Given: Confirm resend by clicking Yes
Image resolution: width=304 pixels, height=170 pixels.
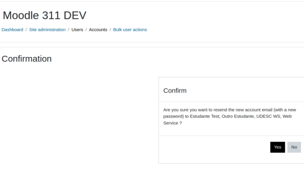Looking at the screenshot, I should 278,147.
